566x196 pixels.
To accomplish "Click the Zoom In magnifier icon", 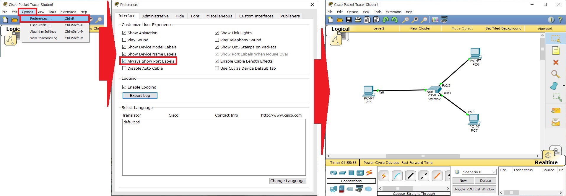I will click(406, 20).
